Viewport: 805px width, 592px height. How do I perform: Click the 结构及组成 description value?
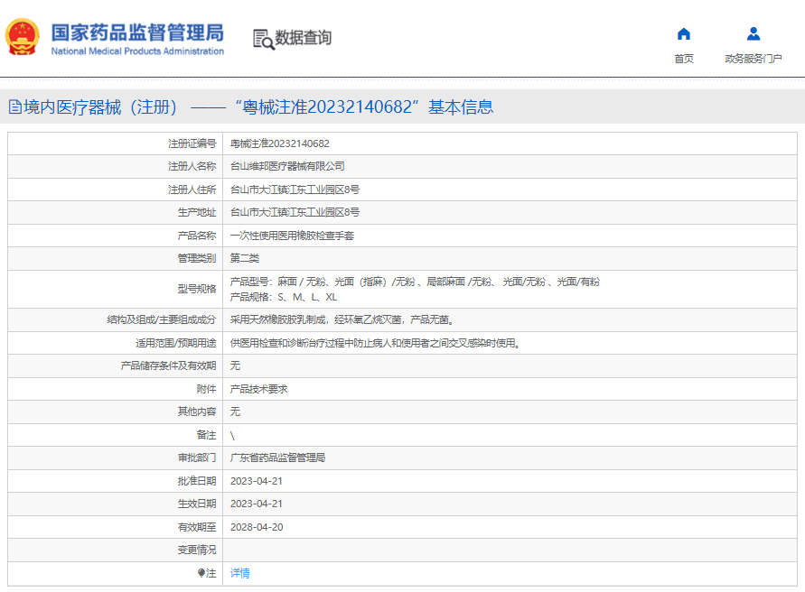342,319
